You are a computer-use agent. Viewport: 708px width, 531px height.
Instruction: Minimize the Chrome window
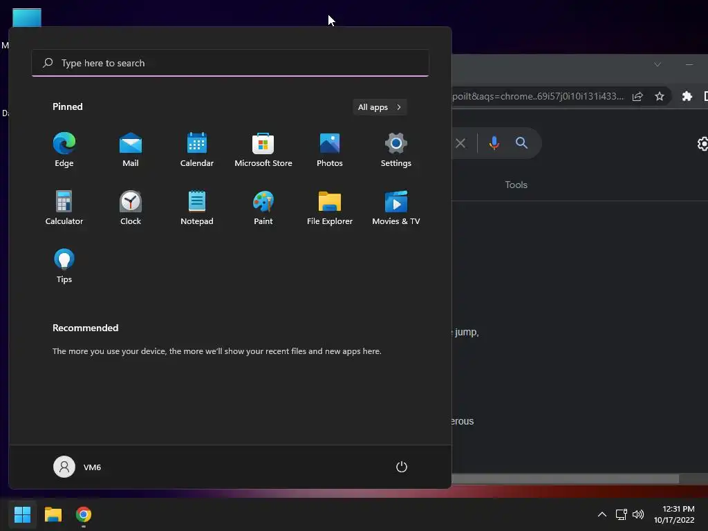[x=689, y=64]
